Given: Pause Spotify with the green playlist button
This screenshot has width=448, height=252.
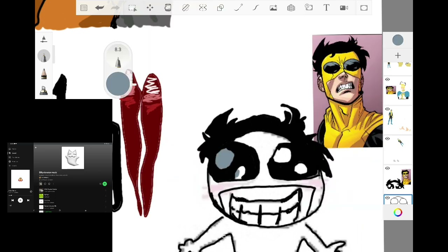Looking at the screenshot, I should pos(105,184).
